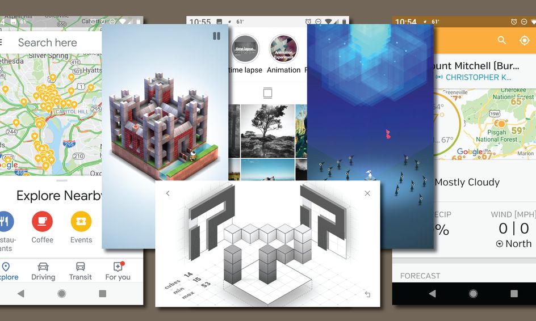Open the time lapse story highlight
Viewport: 536px width, 321px height.
click(x=245, y=54)
